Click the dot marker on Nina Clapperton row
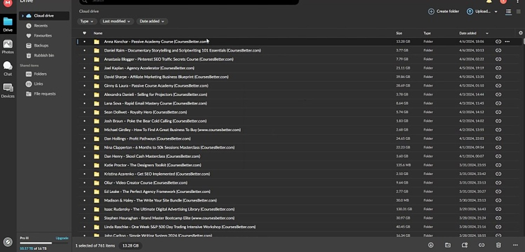 [84, 148]
